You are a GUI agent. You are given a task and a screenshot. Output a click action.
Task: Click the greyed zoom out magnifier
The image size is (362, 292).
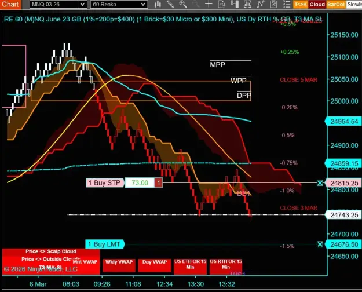click(196, 4)
